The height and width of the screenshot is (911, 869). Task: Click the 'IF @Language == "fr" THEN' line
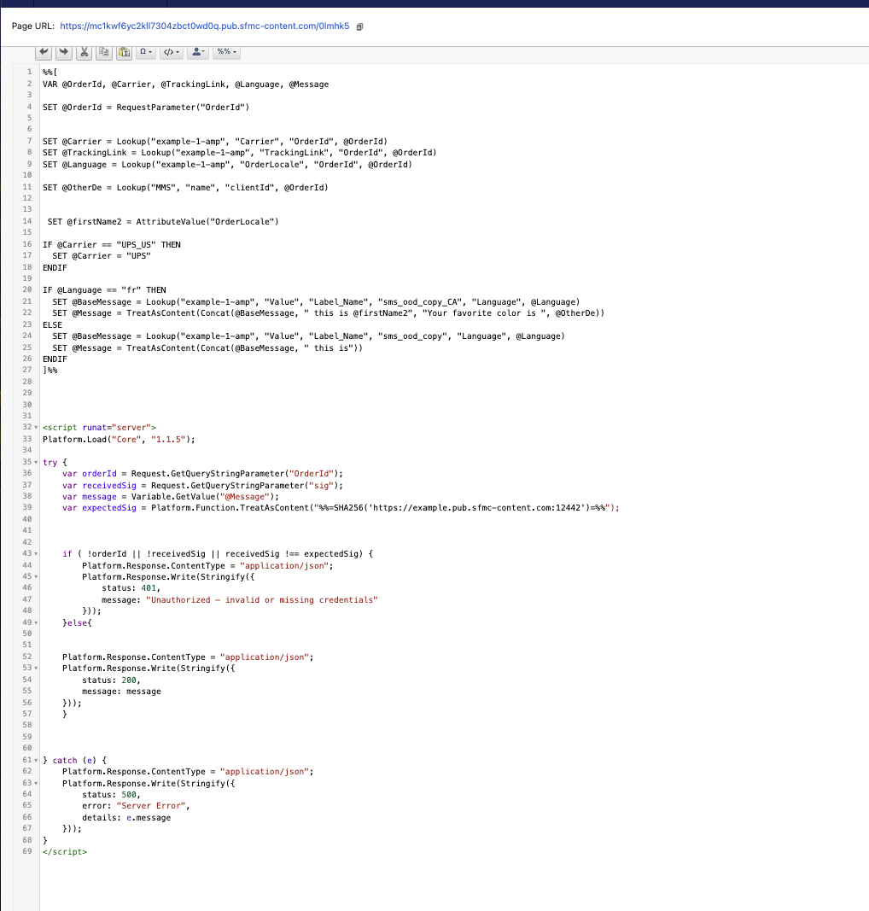point(104,290)
